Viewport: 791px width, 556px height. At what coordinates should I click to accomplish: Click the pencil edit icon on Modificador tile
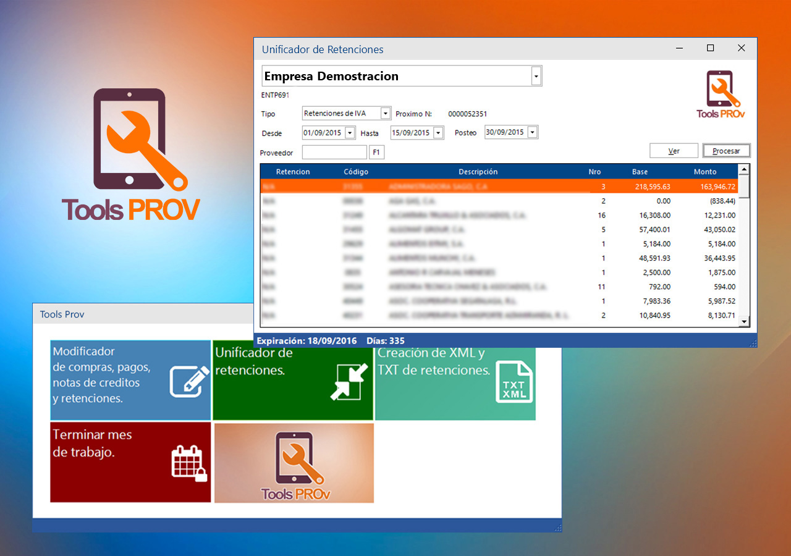[x=187, y=381]
